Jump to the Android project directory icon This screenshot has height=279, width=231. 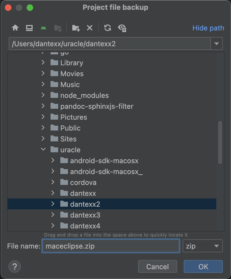click(43, 28)
